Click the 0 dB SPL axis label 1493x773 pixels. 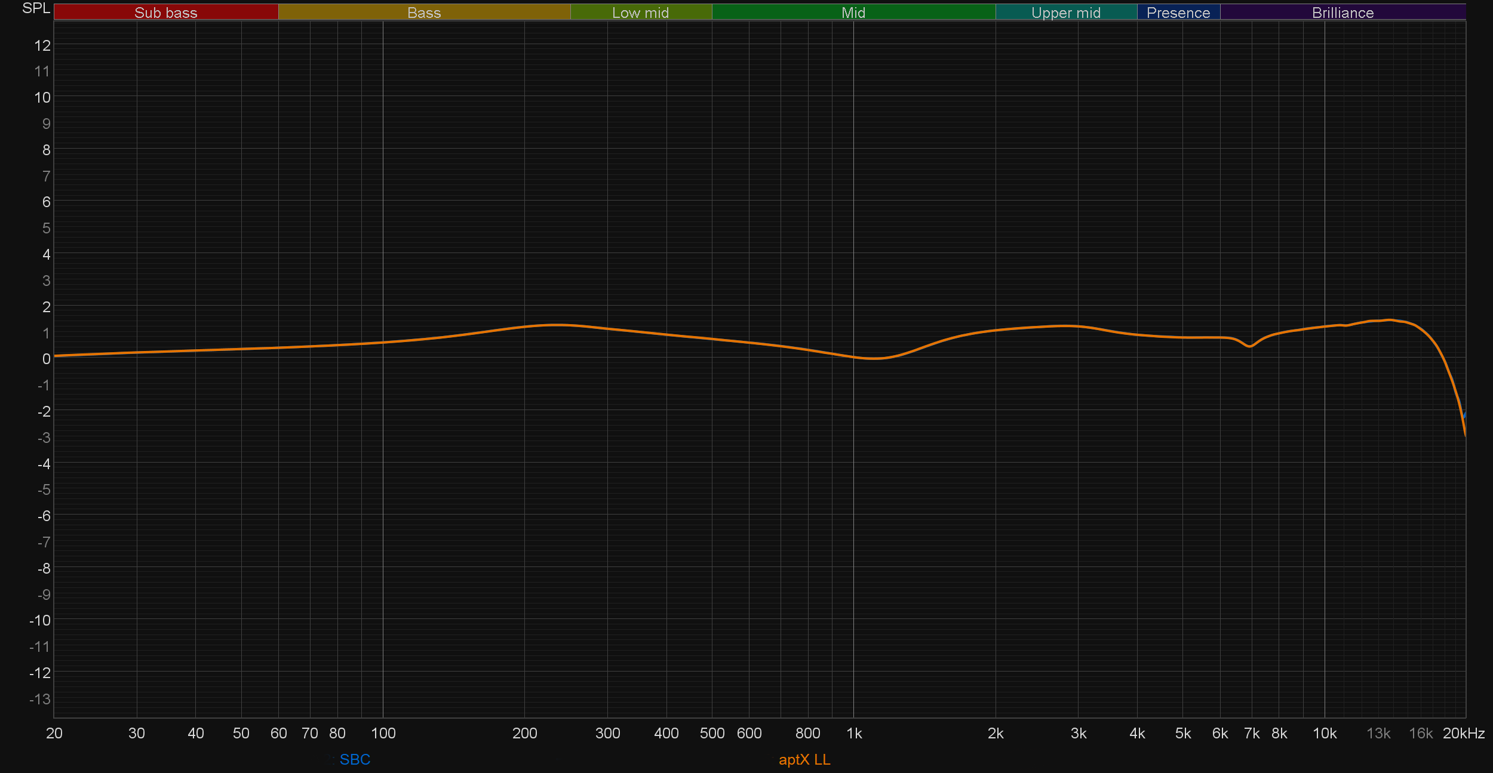pos(46,359)
